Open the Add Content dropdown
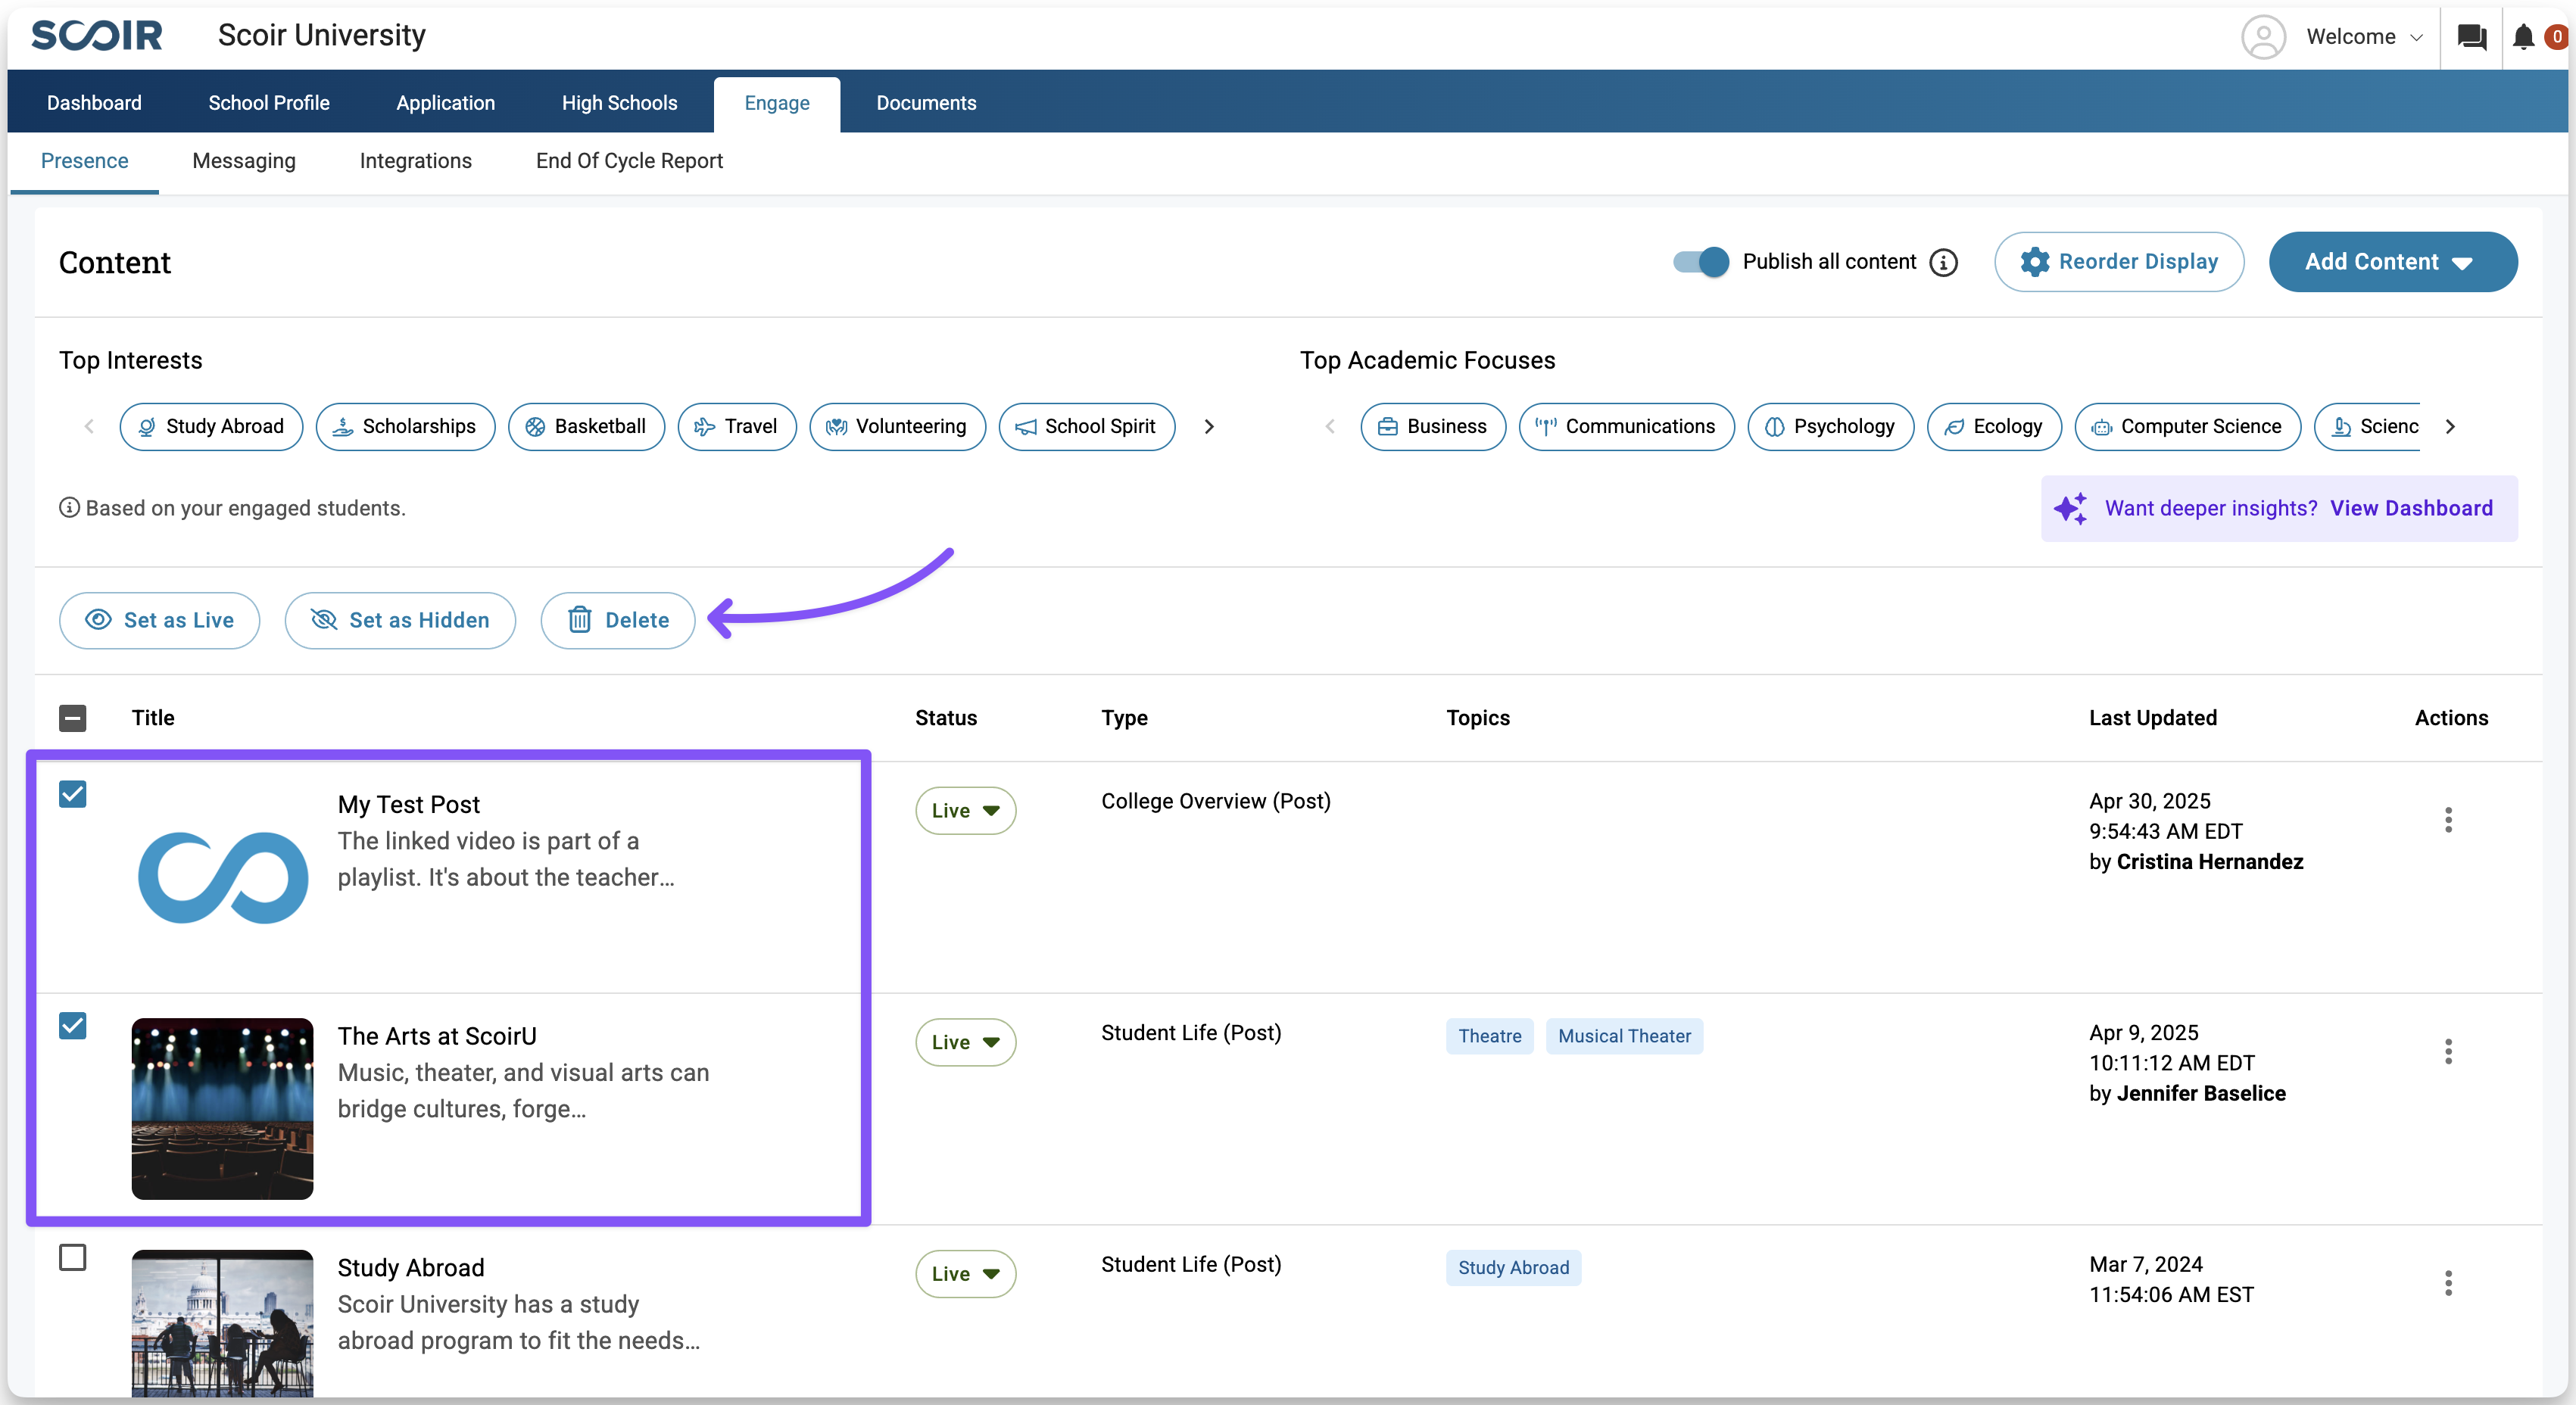Image resolution: width=2576 pixels, height=1405 pixels. point(2392,262)
